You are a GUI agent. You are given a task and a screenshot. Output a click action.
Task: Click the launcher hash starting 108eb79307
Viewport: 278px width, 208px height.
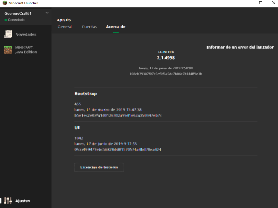[x=166, y=74]
